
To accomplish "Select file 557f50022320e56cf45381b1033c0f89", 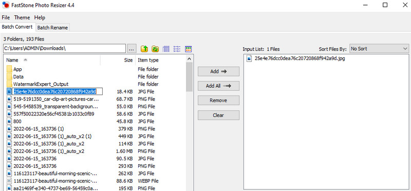I will coord(54,114).
